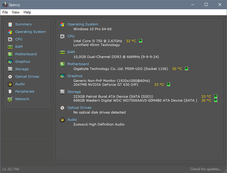
Task: Click the Windows flag icon in summary panel
Action: coord(62,25)
